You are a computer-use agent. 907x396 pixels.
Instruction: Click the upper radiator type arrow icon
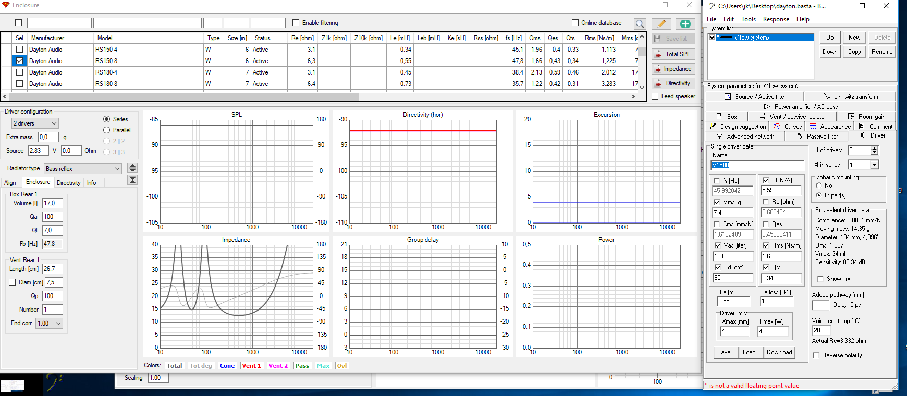tap(132, 168)
